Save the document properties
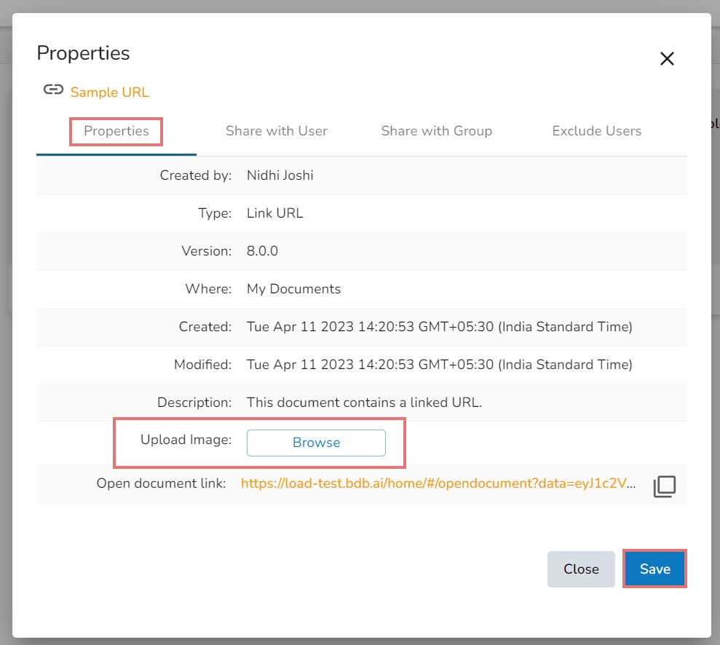Image resolution: width=720 pixels, height=645 pixels. pyautogui.click(x=654, y=569)
